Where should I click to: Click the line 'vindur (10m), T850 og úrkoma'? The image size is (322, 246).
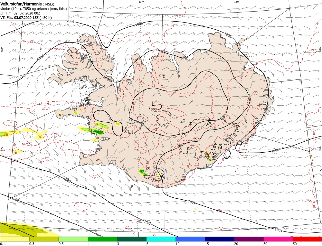[x=24, y=9]
